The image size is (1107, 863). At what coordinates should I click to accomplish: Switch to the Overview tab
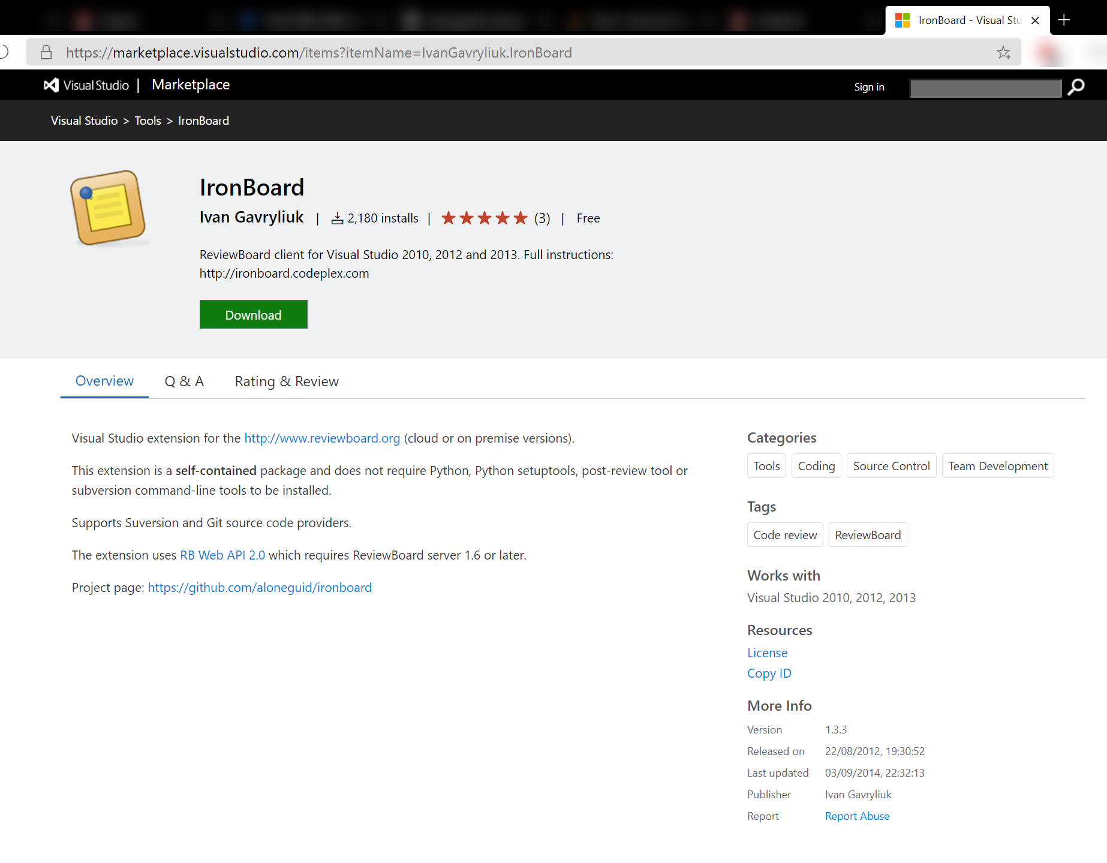[x=104, y=381]
